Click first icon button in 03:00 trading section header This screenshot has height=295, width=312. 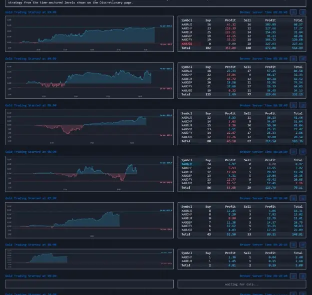point(294,12)
